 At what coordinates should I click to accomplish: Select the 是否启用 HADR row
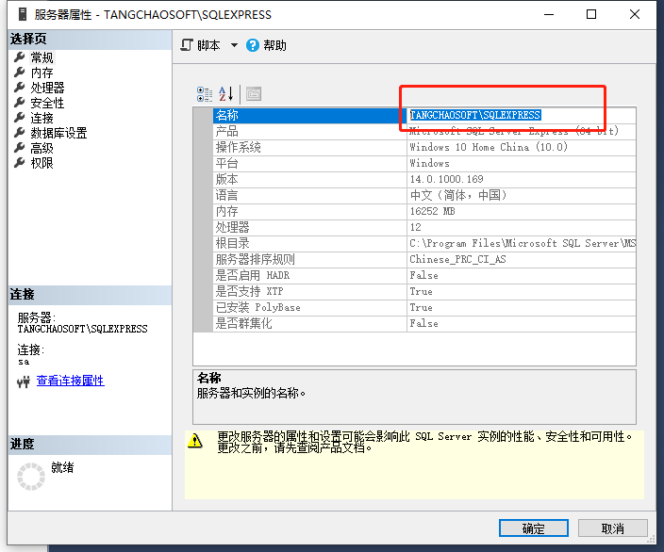[x=309, y=276]
